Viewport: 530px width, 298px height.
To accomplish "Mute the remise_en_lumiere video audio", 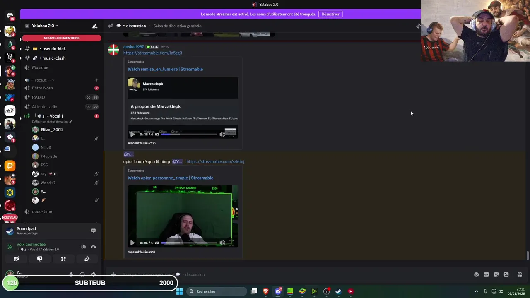I will pos(222,134).
